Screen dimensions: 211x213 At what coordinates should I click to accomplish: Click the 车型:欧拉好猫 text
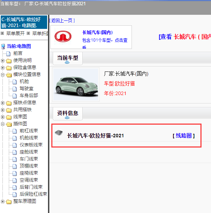(119, 83)
